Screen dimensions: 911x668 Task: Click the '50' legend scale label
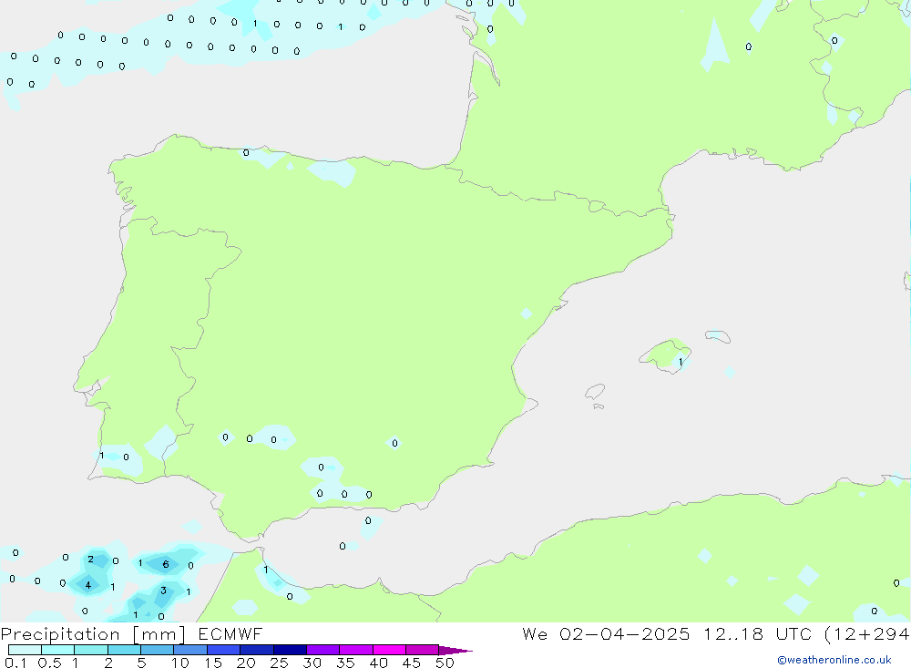(445, 663)
